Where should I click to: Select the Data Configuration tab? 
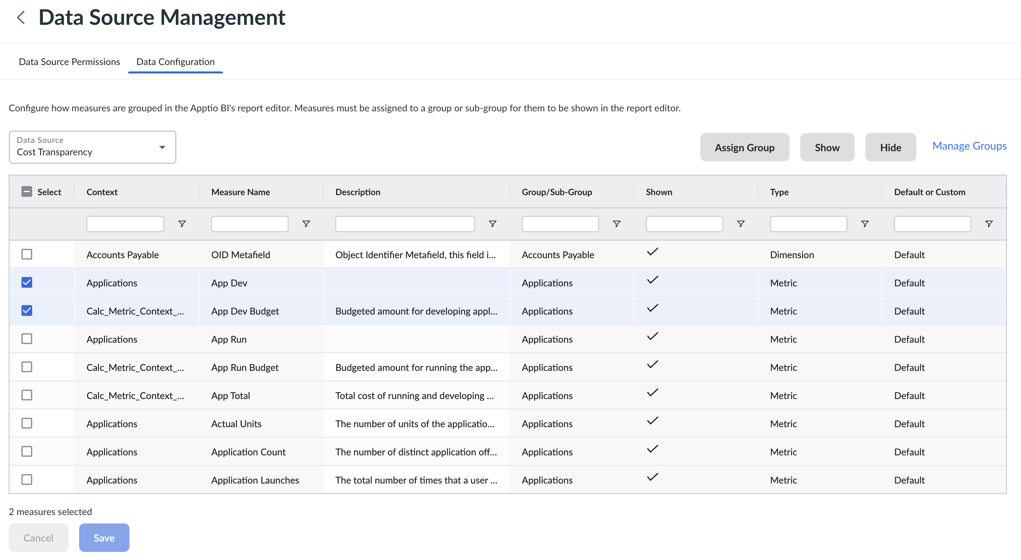[175, 62]
